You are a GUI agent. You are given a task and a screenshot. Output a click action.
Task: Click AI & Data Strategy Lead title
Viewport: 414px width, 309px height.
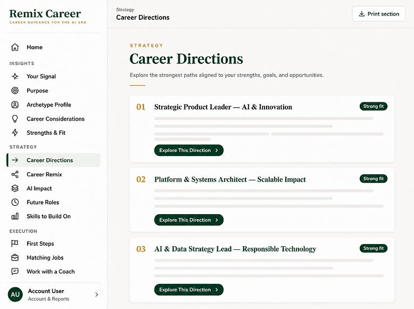click(x=235, y=249)
